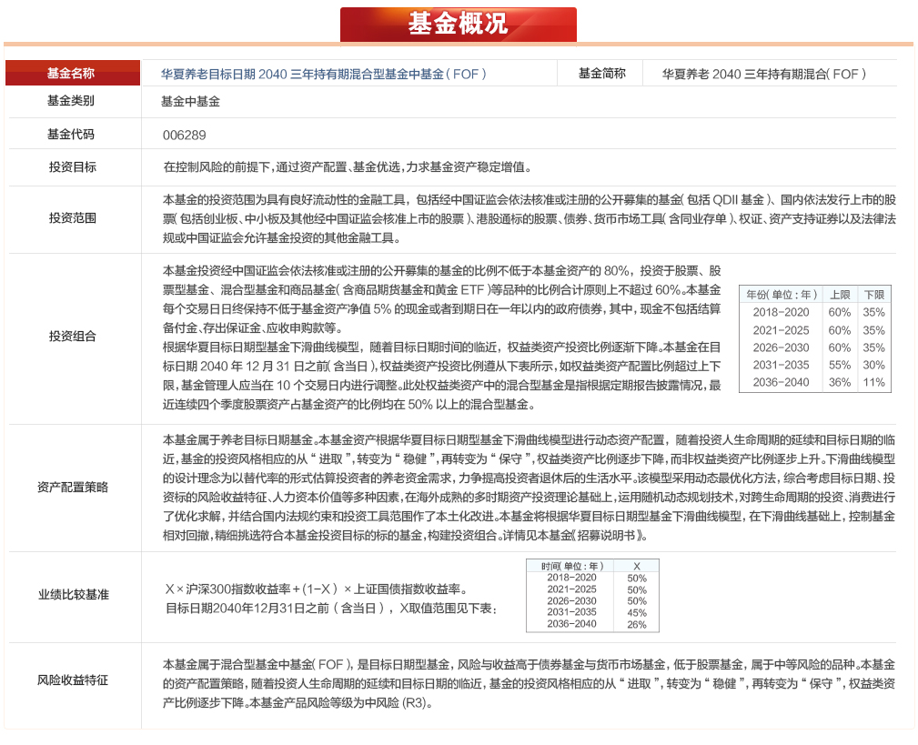Click the 投资目标 row label
Viewport: 918px width, 745px height.
[x=72, y=167]
